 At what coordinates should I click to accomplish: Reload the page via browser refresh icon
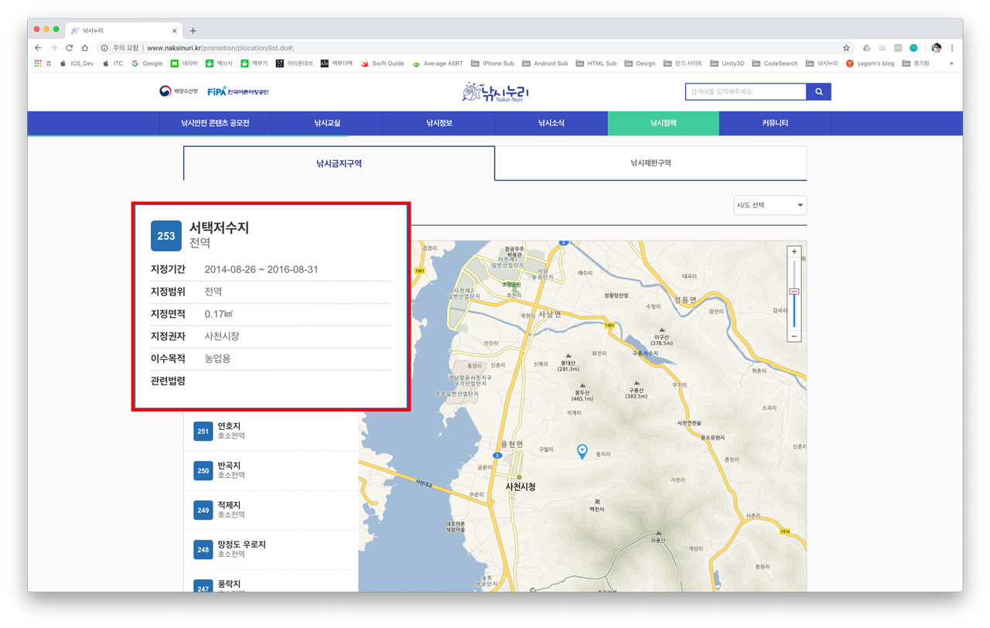[x=69, y=46]
